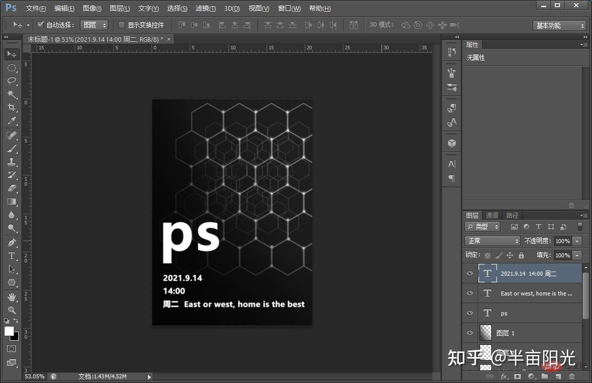Image resolution: width=592 pixels, height=383 pixels.
Task: Close the 未标题-1 document tab
Action: (169, 39)
